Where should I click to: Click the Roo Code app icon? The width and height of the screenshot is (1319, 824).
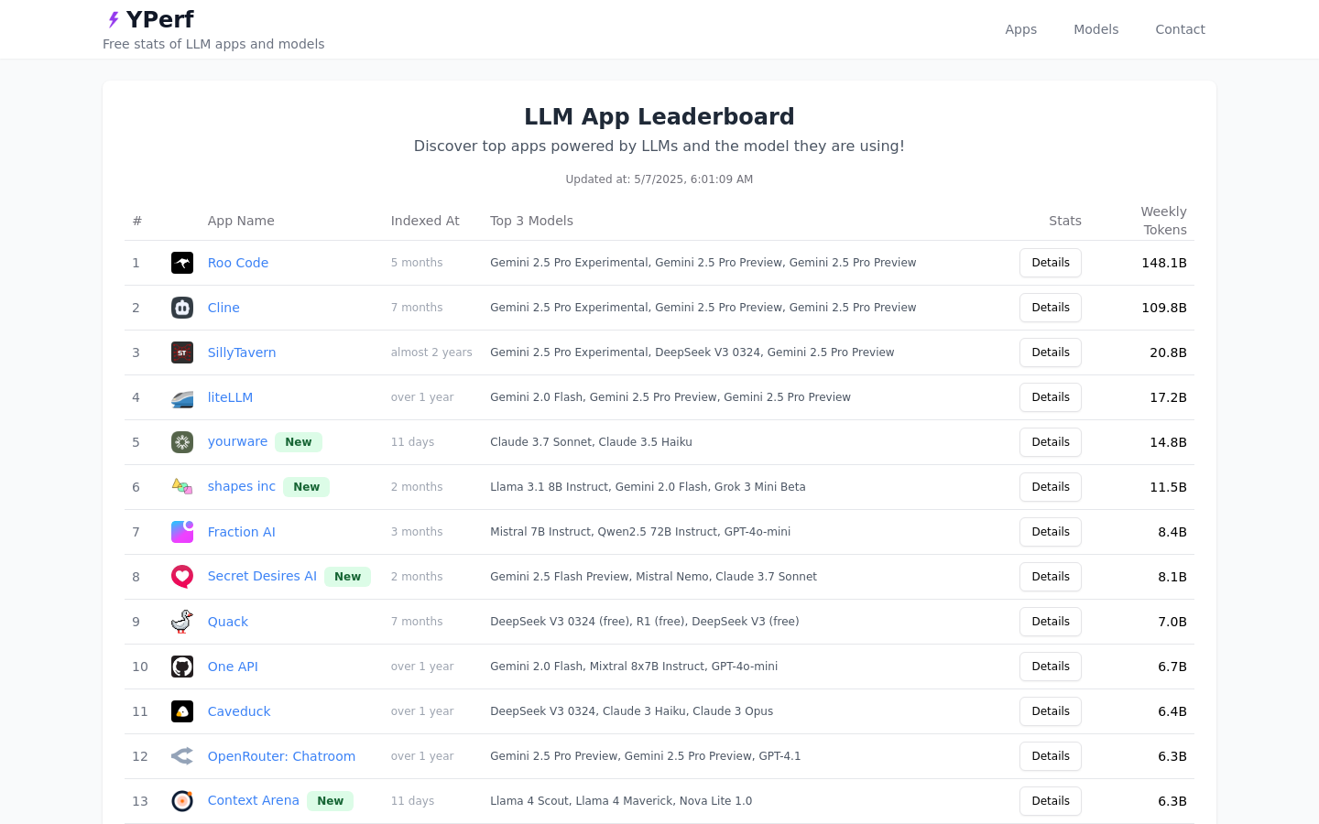[x=182, y=263]
